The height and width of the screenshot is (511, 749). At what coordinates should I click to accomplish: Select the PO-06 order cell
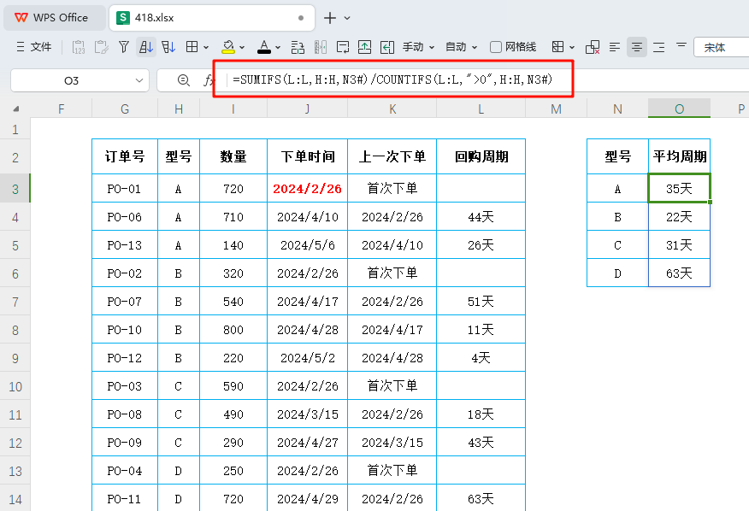124,217
